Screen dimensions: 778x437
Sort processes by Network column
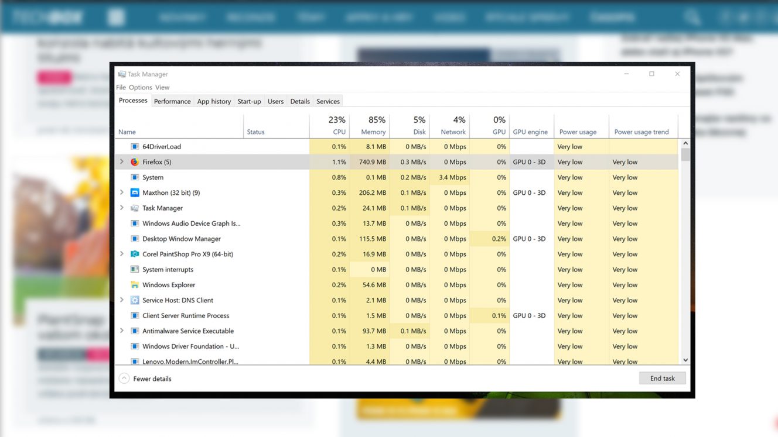pyautogui.click(x=449, y=126)
